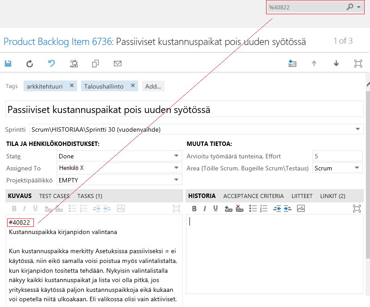The height and width of the screenshot is (307, 370).
Task: Insert image in Historia editor
Action: click(x=301, y=208)
